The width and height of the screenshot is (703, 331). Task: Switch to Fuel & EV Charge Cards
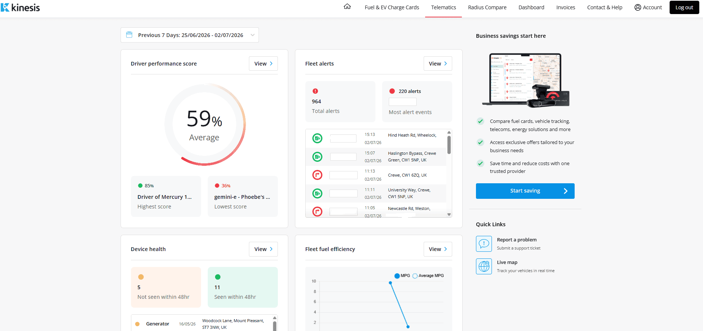(x=392, y=7)
